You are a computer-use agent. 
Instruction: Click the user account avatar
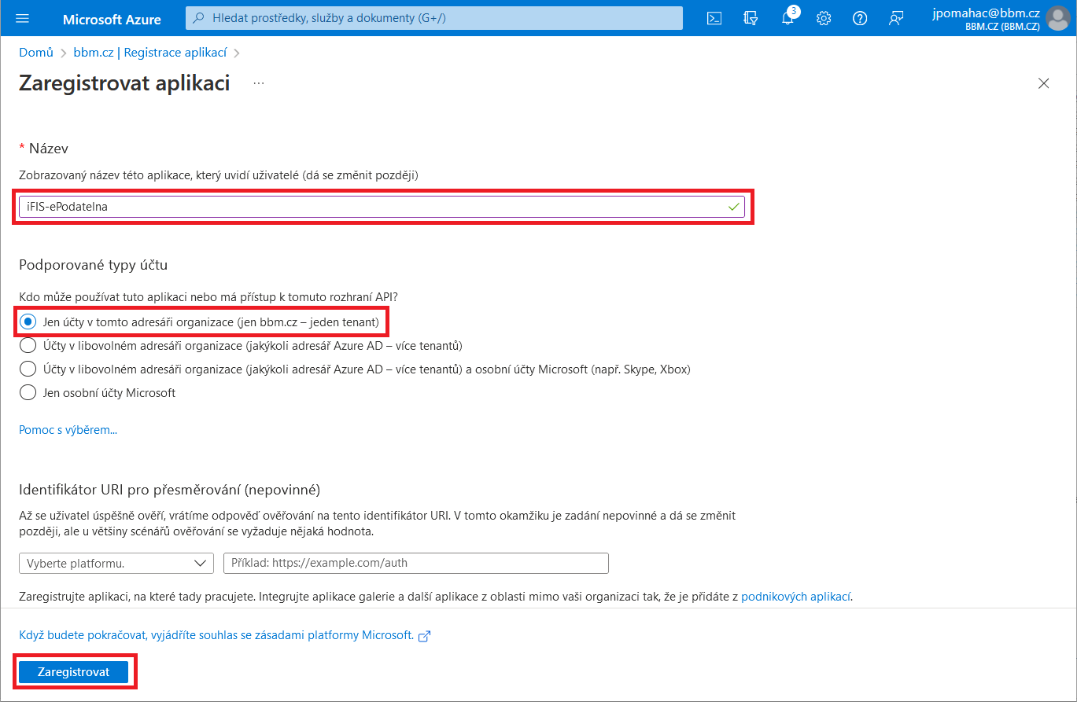click(1058, 19)
